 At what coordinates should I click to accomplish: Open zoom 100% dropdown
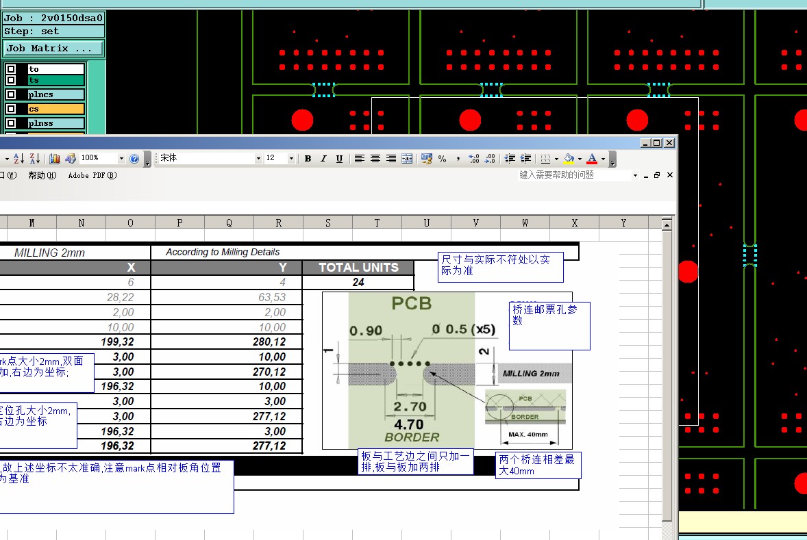click(121, 158)
